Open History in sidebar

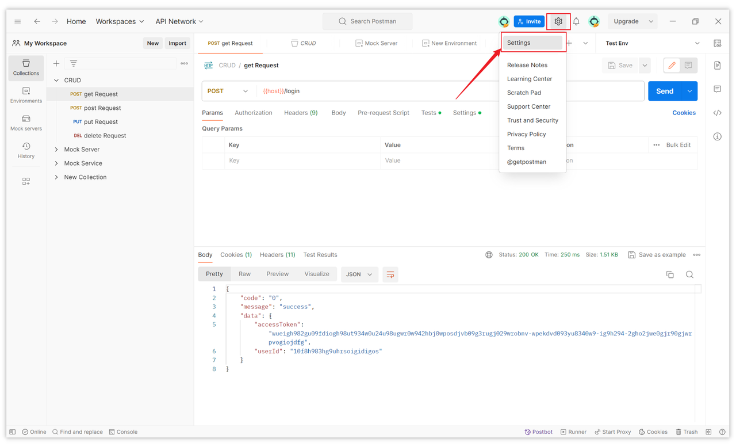pos(26,151)
